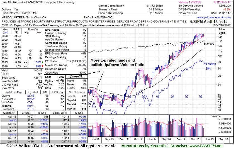Click the 6:28PM April 17, 2015 timestamp
The image size is (234, 149).
209,21
